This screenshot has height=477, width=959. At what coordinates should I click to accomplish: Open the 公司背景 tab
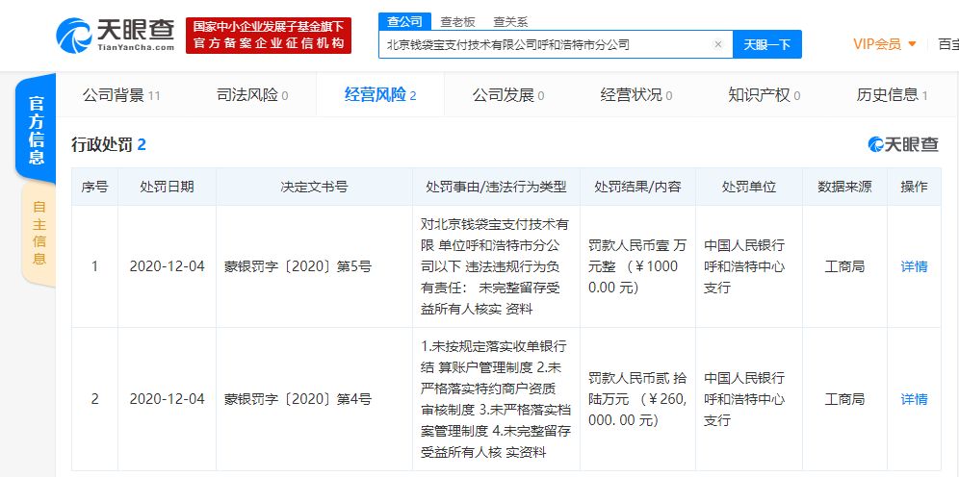click(x=121, y=95)
